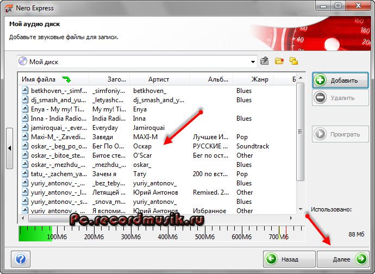This screenshot has width=375, height=274.
Task: Click the Добавить button
Action: point(340,80)
